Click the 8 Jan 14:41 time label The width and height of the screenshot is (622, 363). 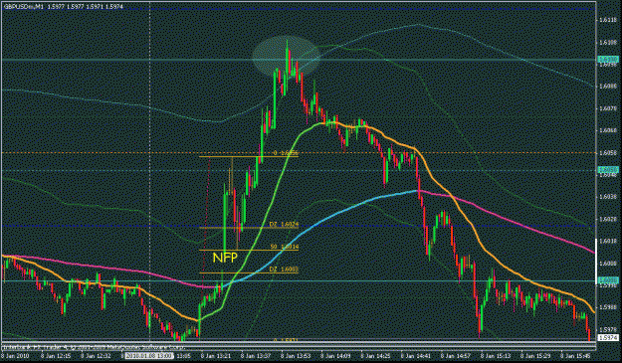pos(415,356)
